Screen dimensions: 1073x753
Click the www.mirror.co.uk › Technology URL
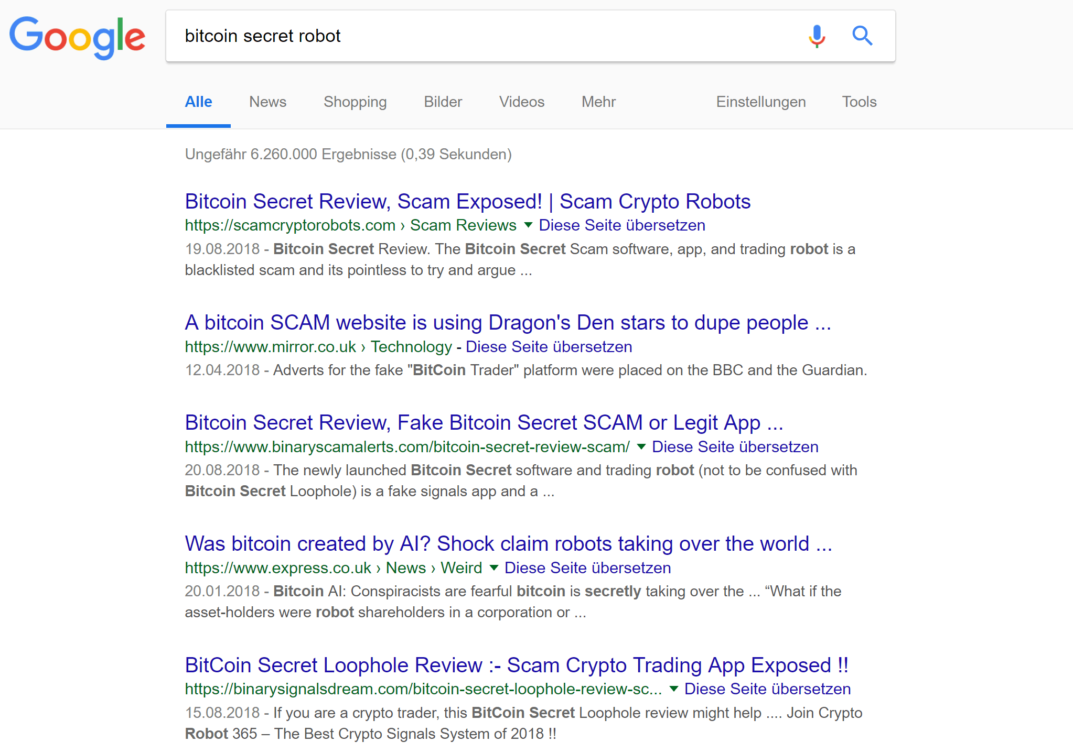point(318,347)
